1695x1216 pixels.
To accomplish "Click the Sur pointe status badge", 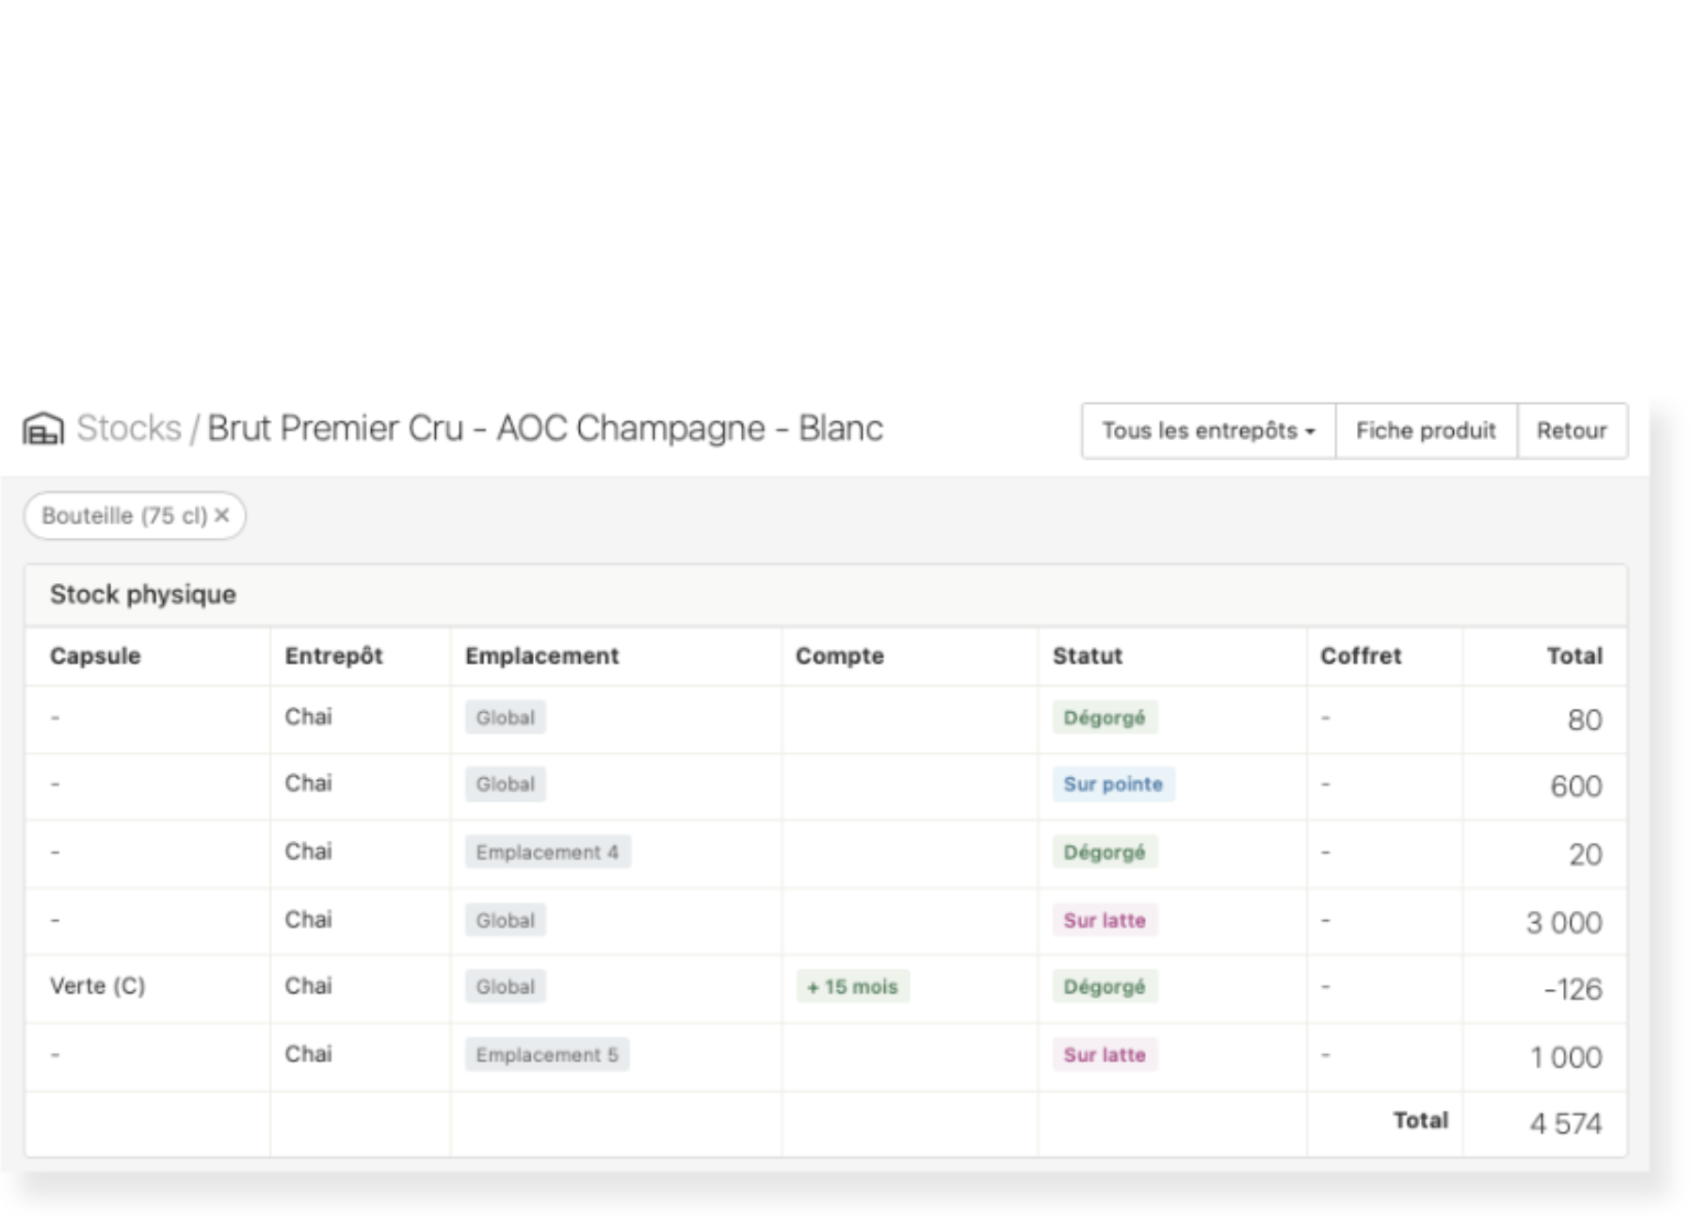I will 1113,784.
